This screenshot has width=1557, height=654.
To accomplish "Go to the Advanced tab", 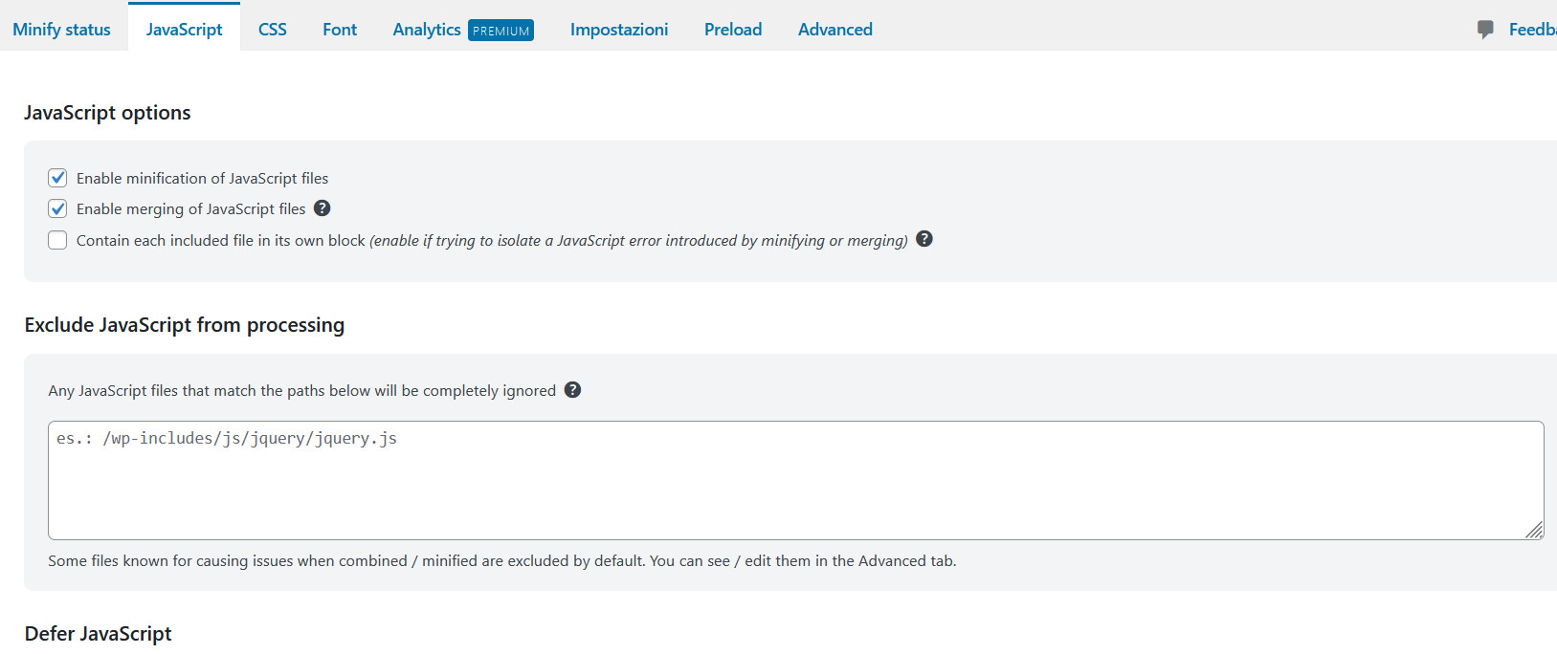I will coord(835,30).
